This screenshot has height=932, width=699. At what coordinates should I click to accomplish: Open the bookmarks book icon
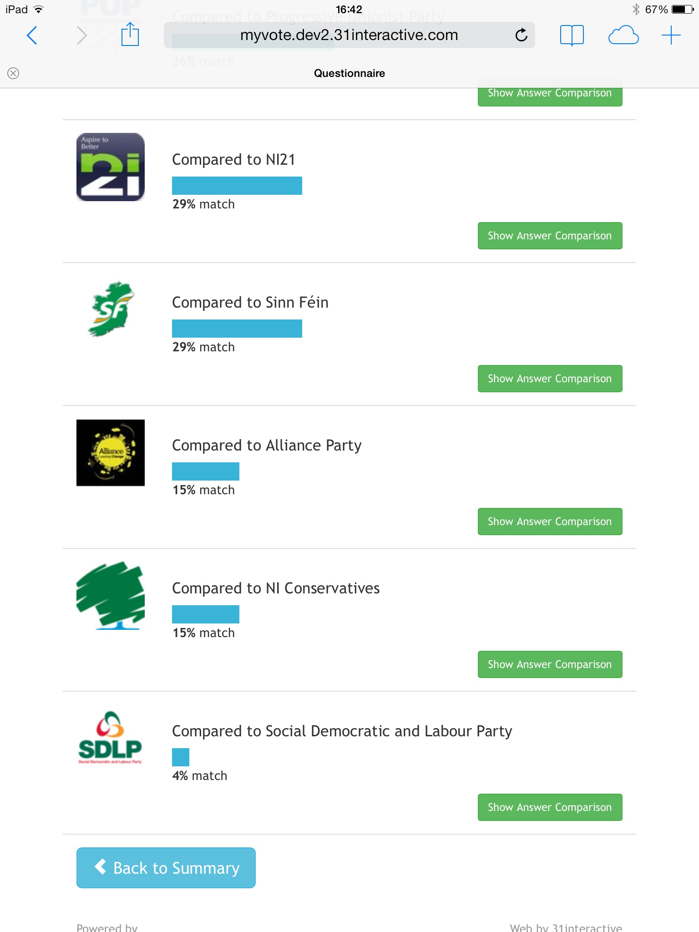pyautogui.click(x=572, y=35)
